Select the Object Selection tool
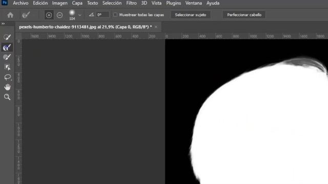This screenshot has height=184, width=328. click(7, 67)
